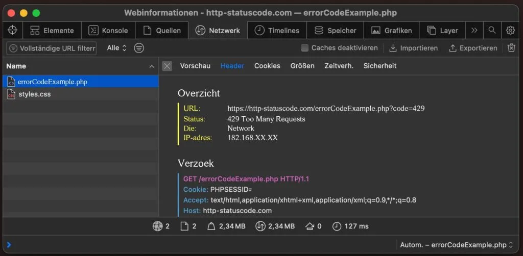This screenshot has height=256, width=523.
Task: Open the Cookies detail tab
Action: pyautogui.click(x=267, y=66)
